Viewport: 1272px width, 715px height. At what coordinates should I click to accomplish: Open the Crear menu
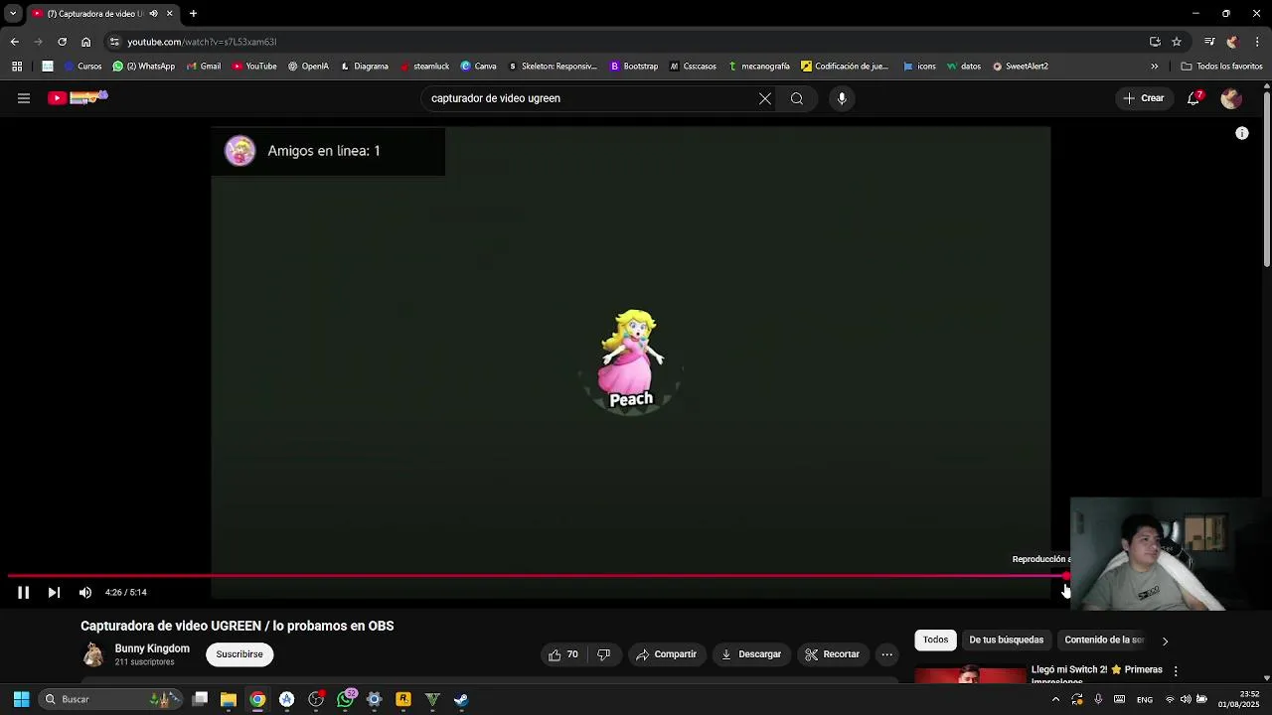pyautogui.click(x=1144, y=98)
